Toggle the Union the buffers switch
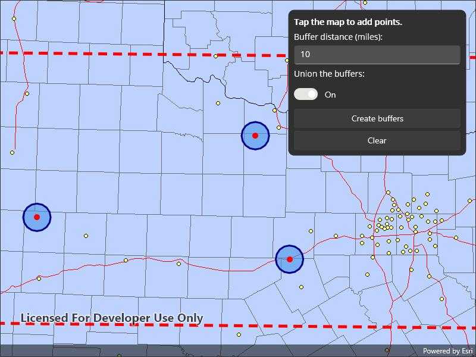 (x=306, y=95)
